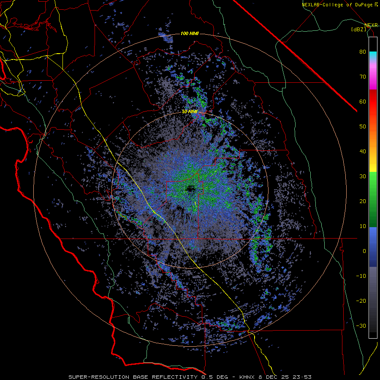Image resolution: width=380 pixels, height=380 pixels.
Task: Click the 30 dBZ value on color scale
Action: coord(363,176)
